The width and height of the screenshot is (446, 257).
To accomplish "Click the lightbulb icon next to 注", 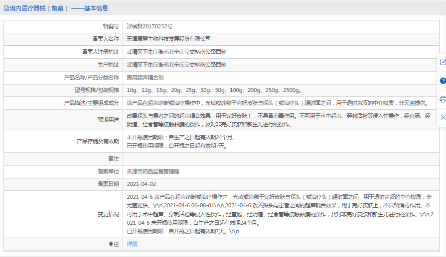I will [x=111, y=244].
